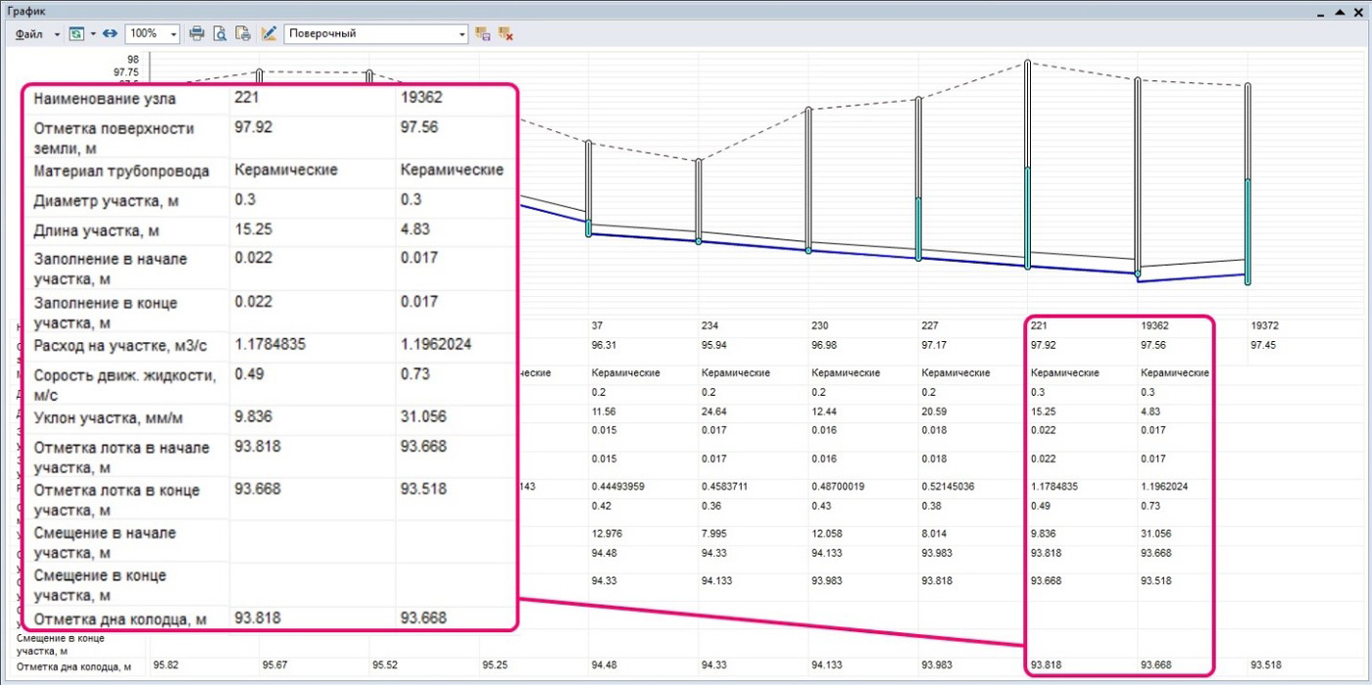Click the slope value 12.976
This screenshot has height=685, width=1372.
608,533
